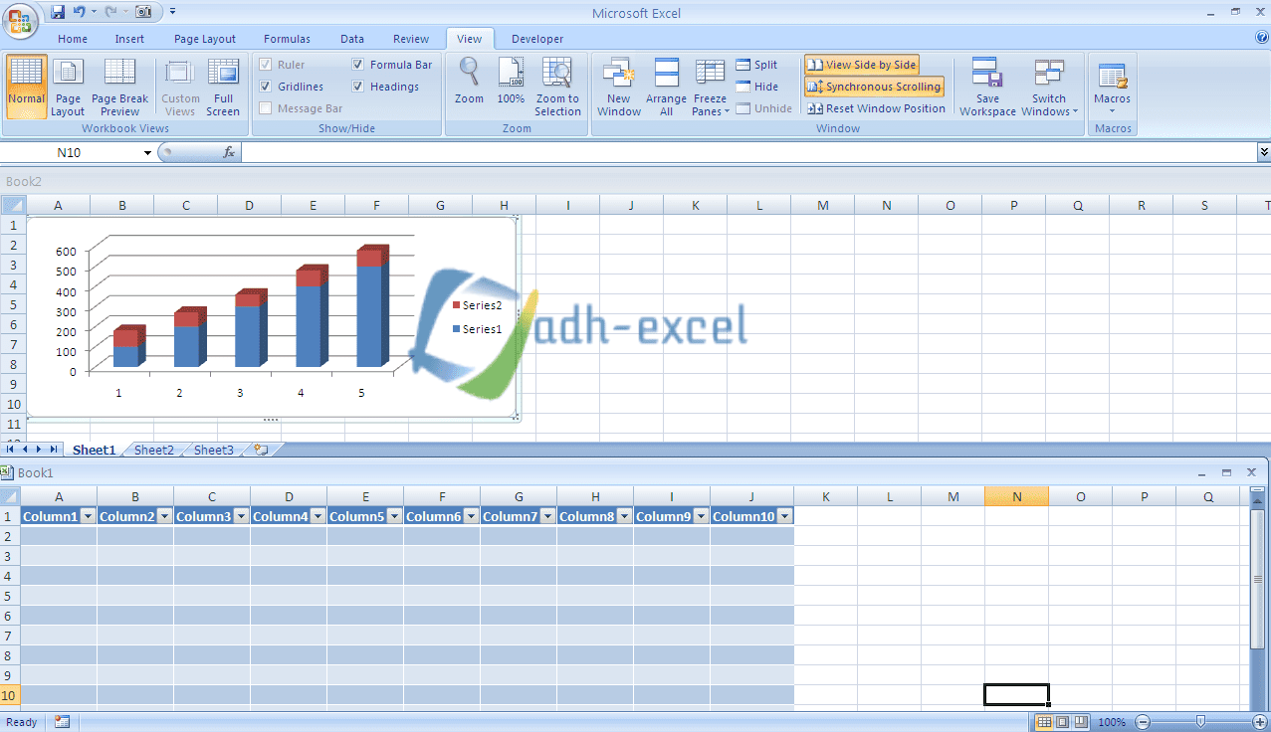Select the Sheet2 worksheet tab
The height and width of the screenshot is (732, 1271).
152,450
